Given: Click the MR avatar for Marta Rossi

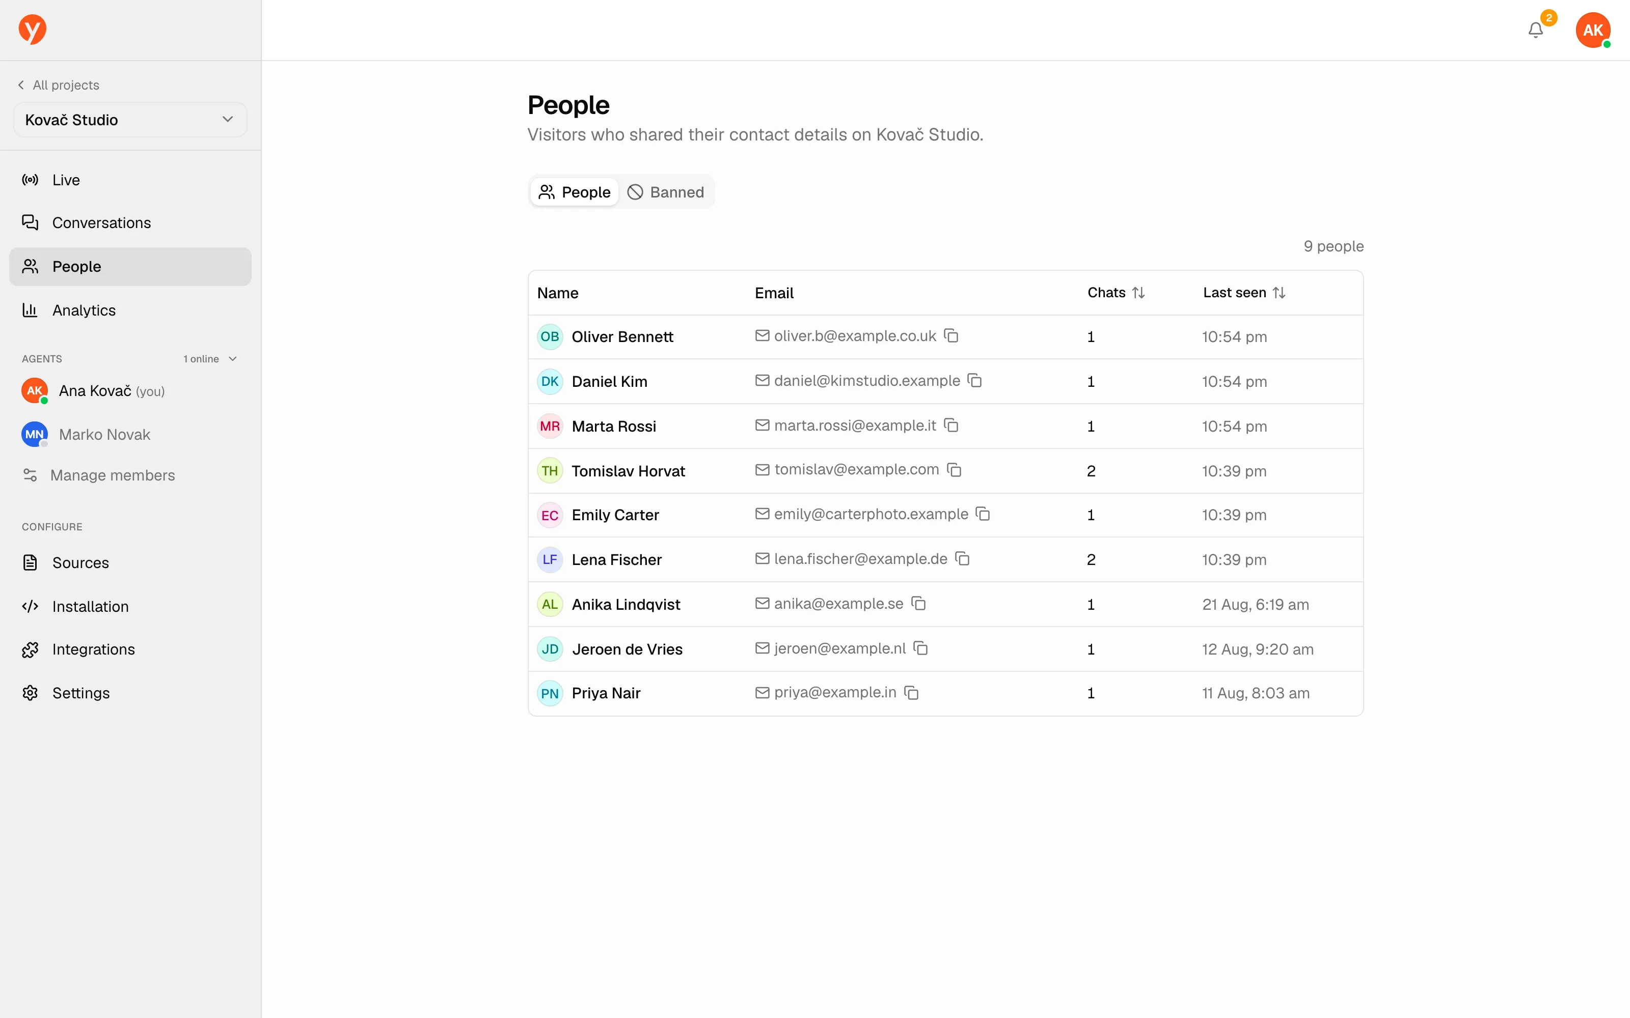Looking at the screenshot, I should [x=550, y=426].
